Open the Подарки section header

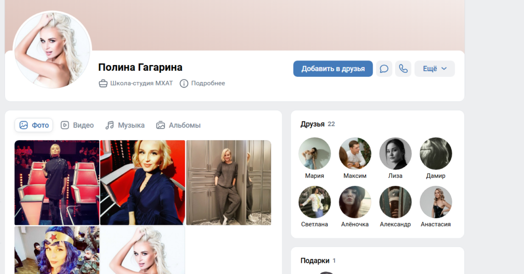coord(315,261)
